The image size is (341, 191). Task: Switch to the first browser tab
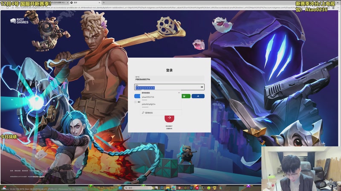point(59,3)
